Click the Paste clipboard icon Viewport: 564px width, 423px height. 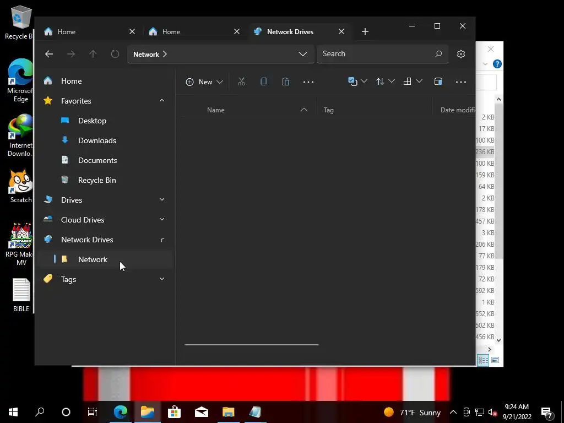coord(286,82)
